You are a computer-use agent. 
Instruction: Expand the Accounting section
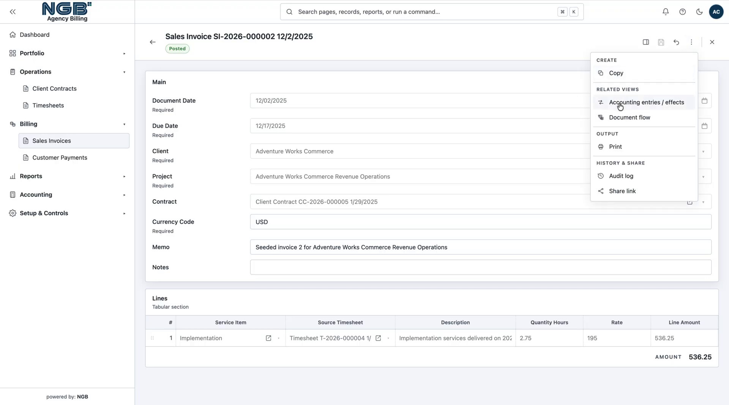pyautogui.click(x=68, y=195)
